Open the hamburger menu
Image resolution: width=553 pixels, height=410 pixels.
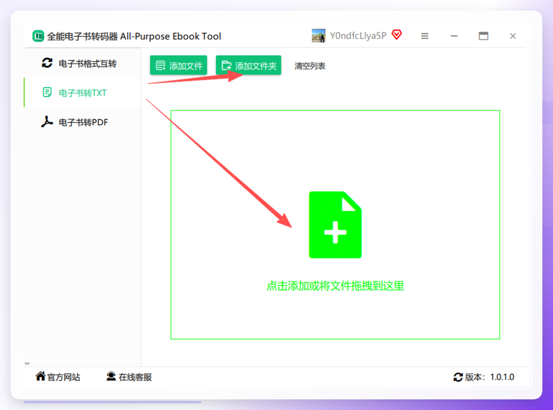[x=425, y=36]
